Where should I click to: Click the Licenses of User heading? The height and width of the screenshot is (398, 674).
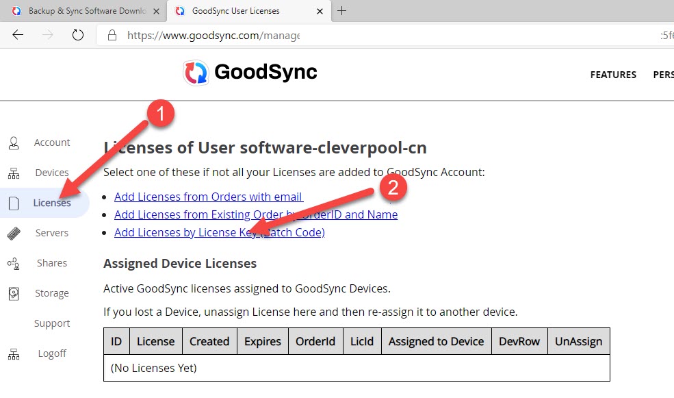(265, 148)
